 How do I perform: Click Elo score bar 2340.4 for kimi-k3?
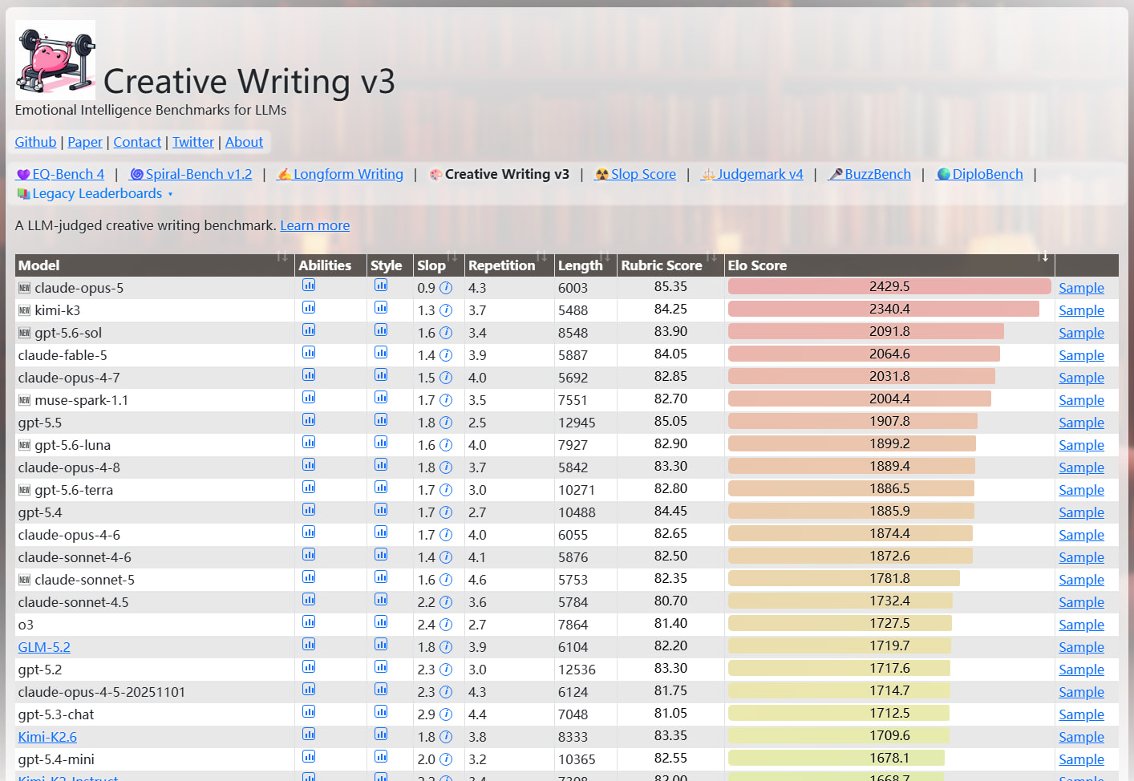[x=884, y=309]
